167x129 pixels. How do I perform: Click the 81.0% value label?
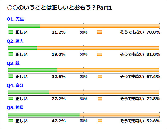click(153, 54)
